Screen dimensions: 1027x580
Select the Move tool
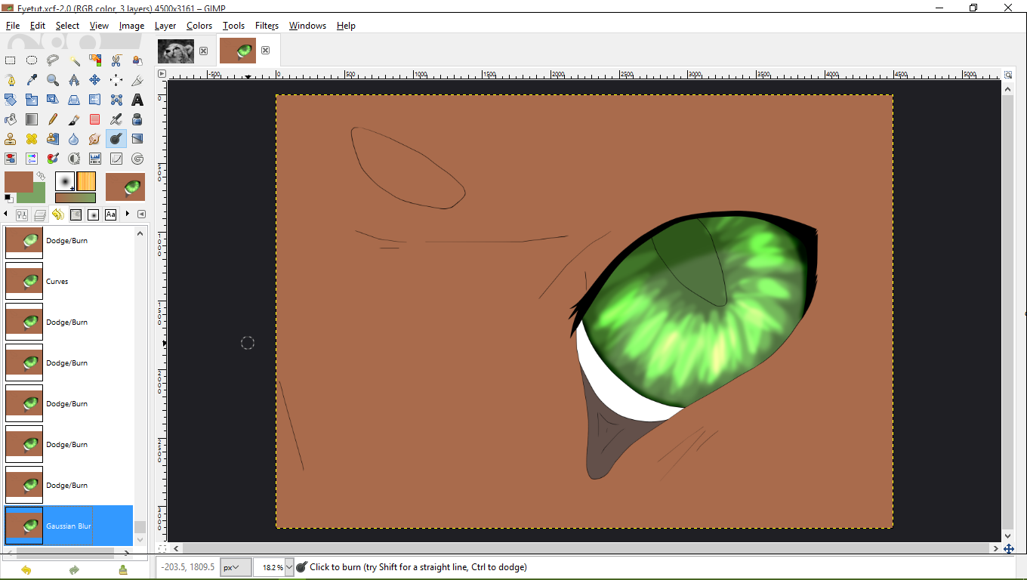point(95,80)
